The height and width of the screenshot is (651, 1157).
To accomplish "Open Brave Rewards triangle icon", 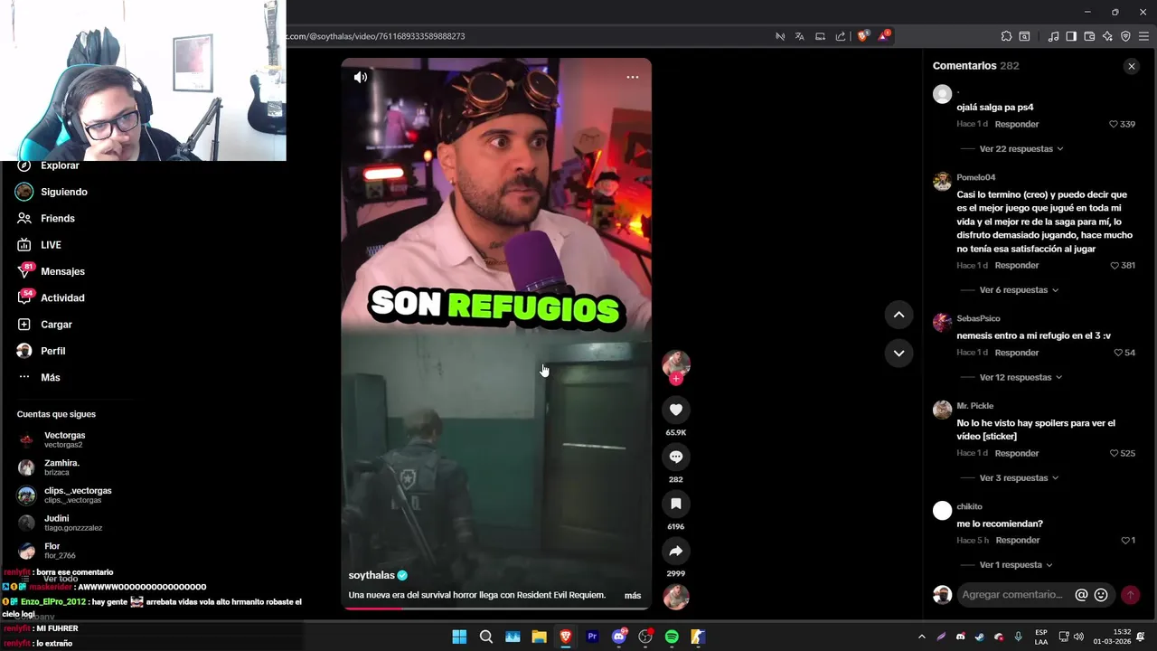I will click(x=884, y=36).
